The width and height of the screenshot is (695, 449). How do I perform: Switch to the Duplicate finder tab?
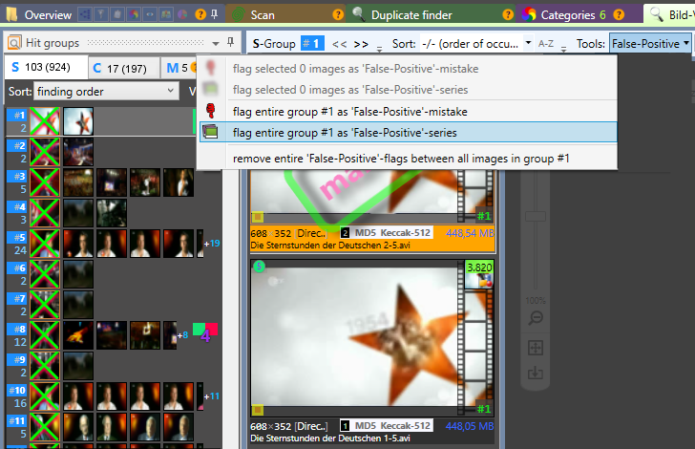tap(411, 15)
